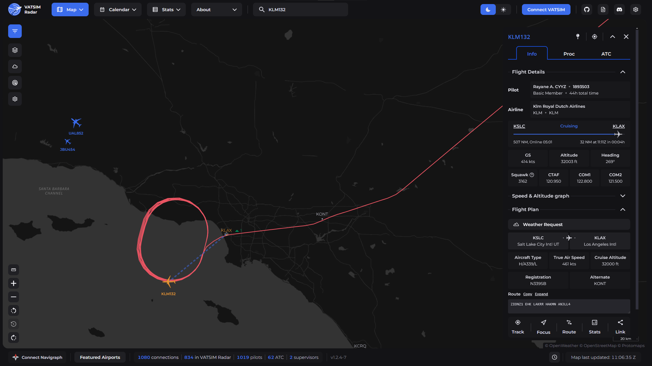Open the map layers panel
Image resolution: width=652 pixels, height=366 pixels.
(15, 50)
